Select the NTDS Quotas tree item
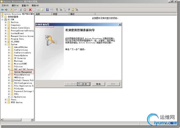This screenshot has height=128, width=180. click(x=17, y=102)
